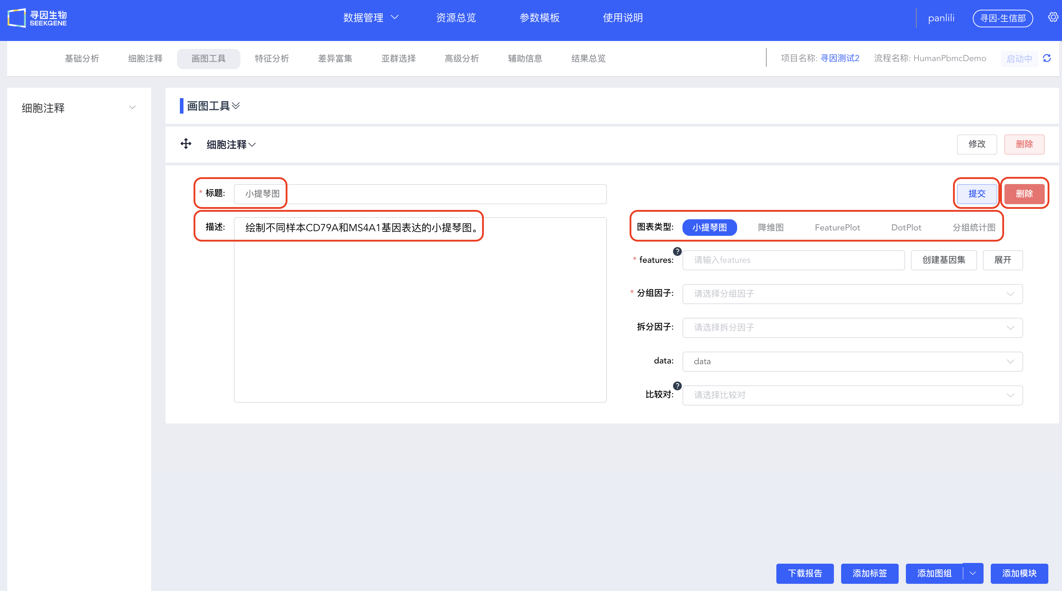
Task: Click the 创建基因集 button
Action: [x=944, y=260]
